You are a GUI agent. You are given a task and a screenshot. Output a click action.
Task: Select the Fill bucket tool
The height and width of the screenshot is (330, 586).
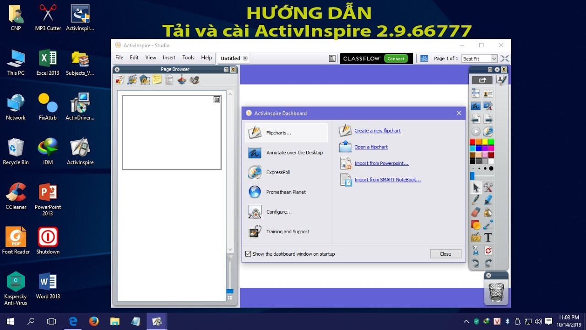point(488,212)
